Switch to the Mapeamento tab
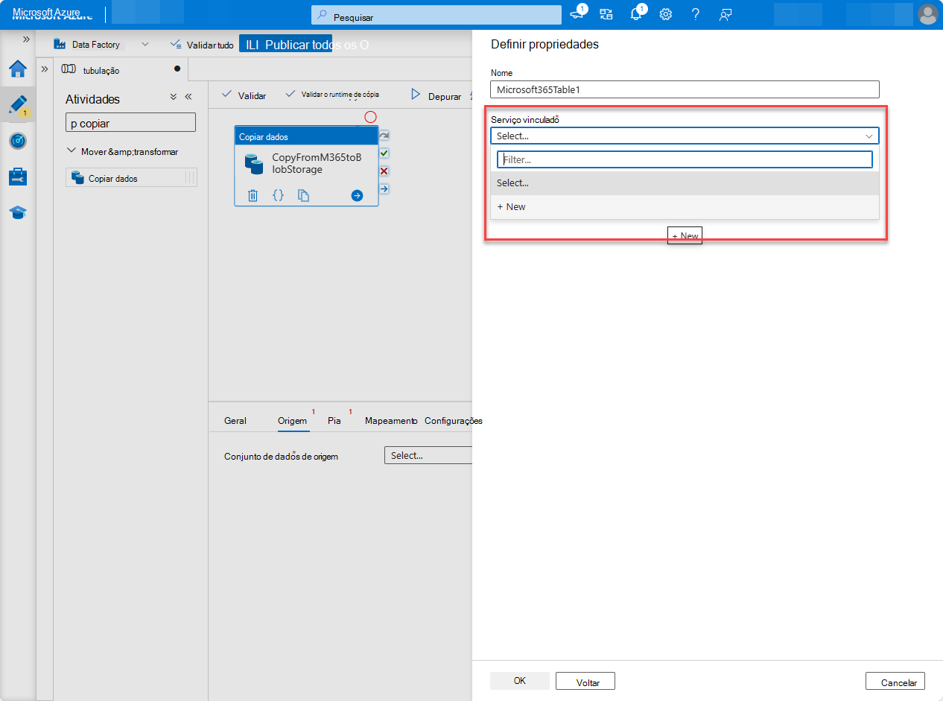Screen dimensions: 943x701 click(390, 420)
